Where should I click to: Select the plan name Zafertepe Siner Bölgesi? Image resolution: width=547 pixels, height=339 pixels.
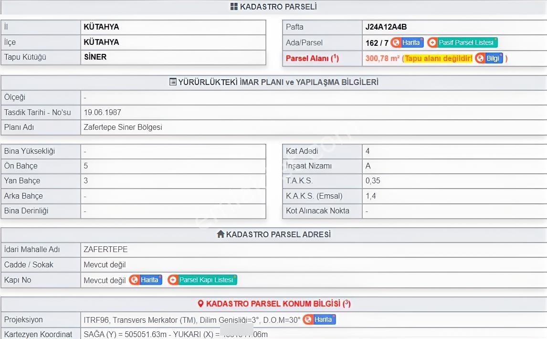tap(123, 127)
